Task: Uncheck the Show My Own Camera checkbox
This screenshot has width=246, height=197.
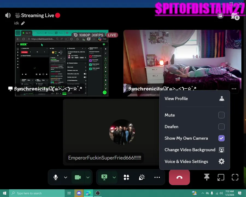Action: 221,138
